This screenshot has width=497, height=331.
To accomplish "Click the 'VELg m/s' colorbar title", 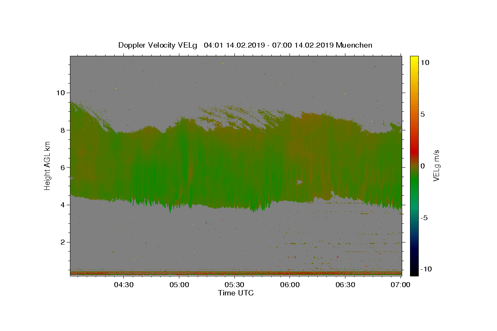I will coord(437,165).
